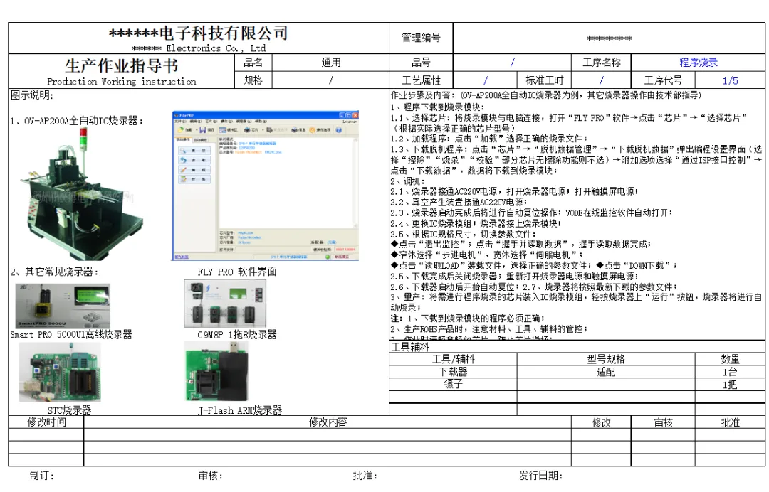Viewport: 769px width, 492px height.
Task: Click the blue undo-arrow read button in FLY PRO
Action: tap(195, 160)
